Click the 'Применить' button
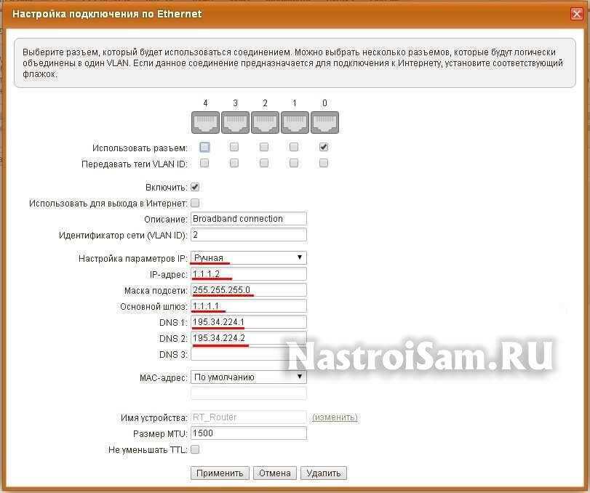This screenshot has width=590, height=493. pos(220,473)
